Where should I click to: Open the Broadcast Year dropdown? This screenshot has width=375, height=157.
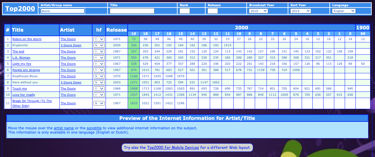(x=258, y=11)
